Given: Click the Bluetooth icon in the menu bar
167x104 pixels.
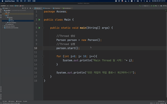Looking at the screenshot, I should (x=135, y=1).
